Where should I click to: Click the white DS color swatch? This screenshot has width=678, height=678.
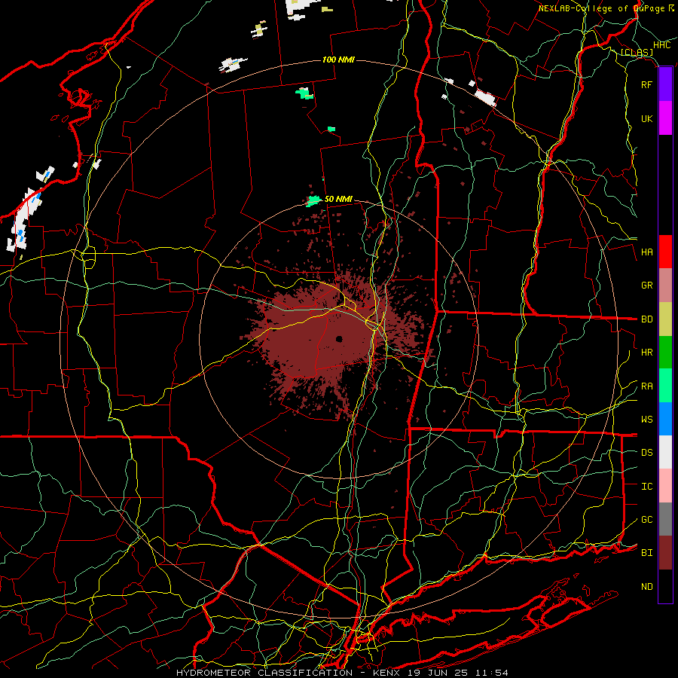point(665,452)
